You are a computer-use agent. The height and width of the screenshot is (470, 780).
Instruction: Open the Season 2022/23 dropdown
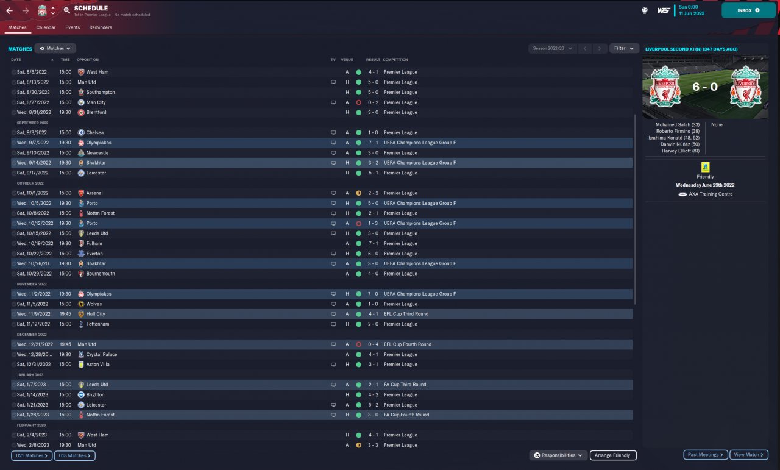click(x=552, y=48)
